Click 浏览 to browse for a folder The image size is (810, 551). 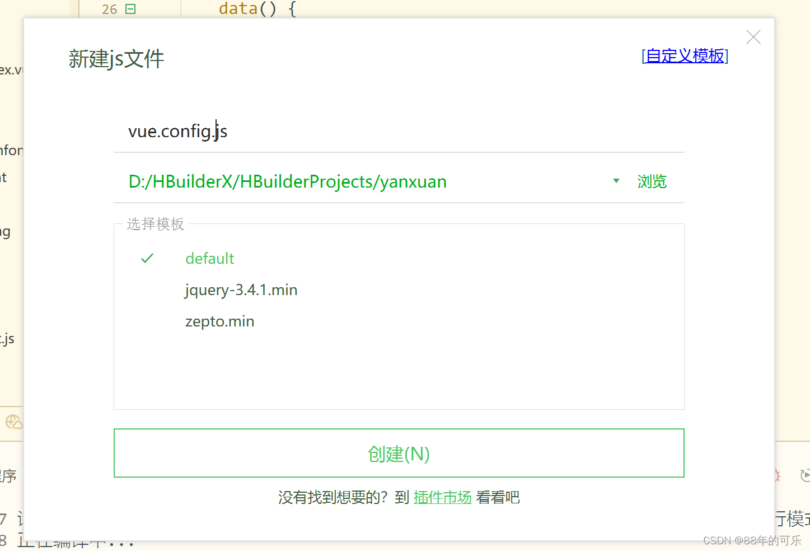tap(652, 181)
